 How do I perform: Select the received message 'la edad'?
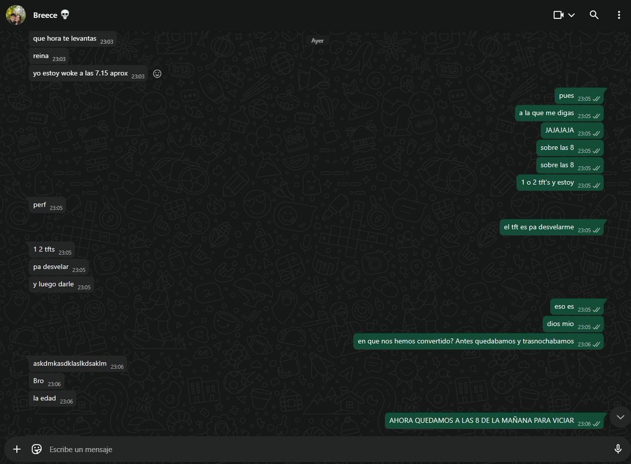pyautogui.click(x=53, y=399)
